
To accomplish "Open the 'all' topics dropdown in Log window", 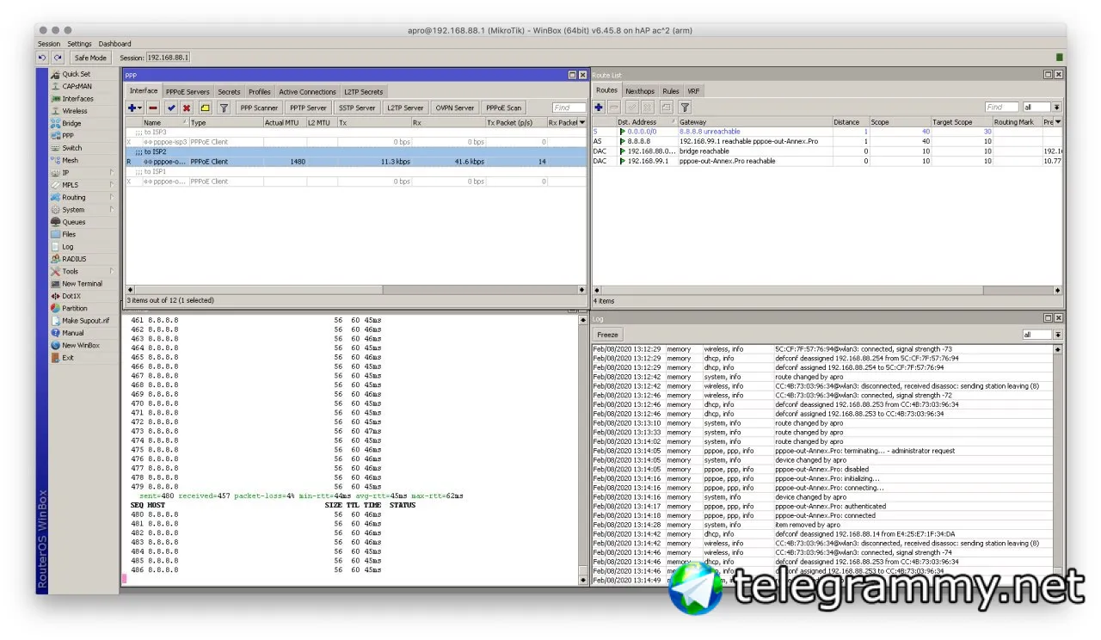I will (1056, 335).
